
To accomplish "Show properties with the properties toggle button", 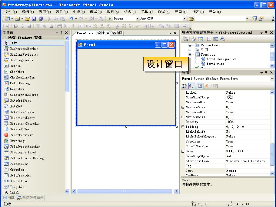I will coord(200,86).
